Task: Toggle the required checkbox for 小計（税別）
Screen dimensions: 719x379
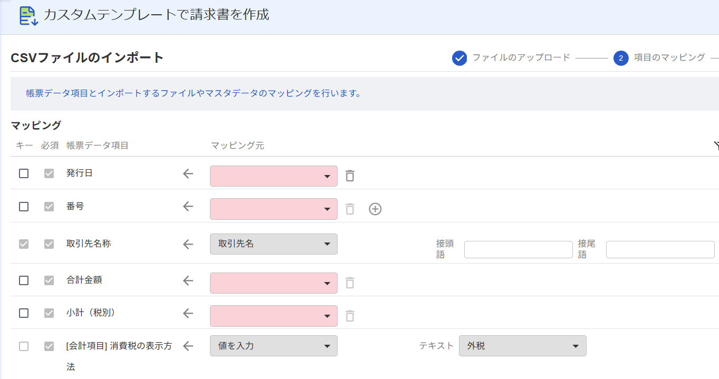Action: (49, 313)
